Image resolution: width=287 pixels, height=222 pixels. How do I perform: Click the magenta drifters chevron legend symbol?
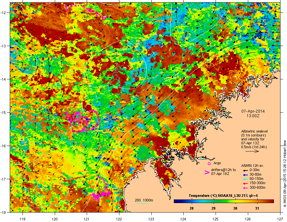coord(207,172)
